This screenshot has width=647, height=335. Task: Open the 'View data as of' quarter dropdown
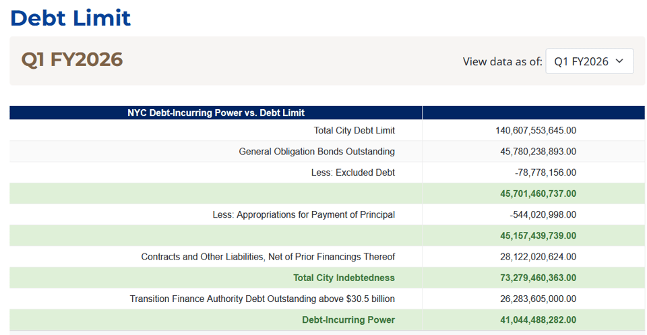[588, 61]
